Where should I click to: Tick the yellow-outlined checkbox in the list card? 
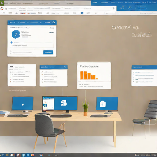[x=10, y=77]
